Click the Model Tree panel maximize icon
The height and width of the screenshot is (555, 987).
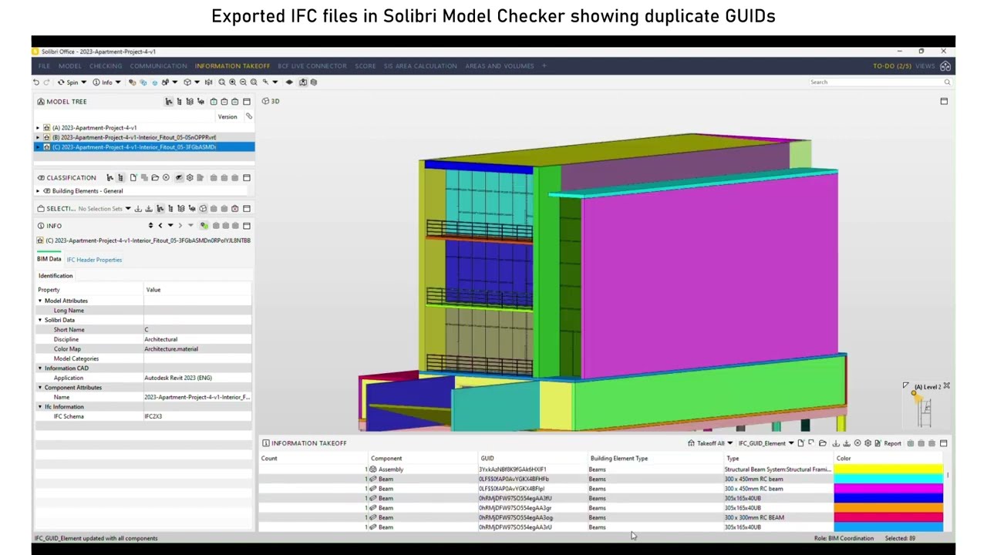247,102
